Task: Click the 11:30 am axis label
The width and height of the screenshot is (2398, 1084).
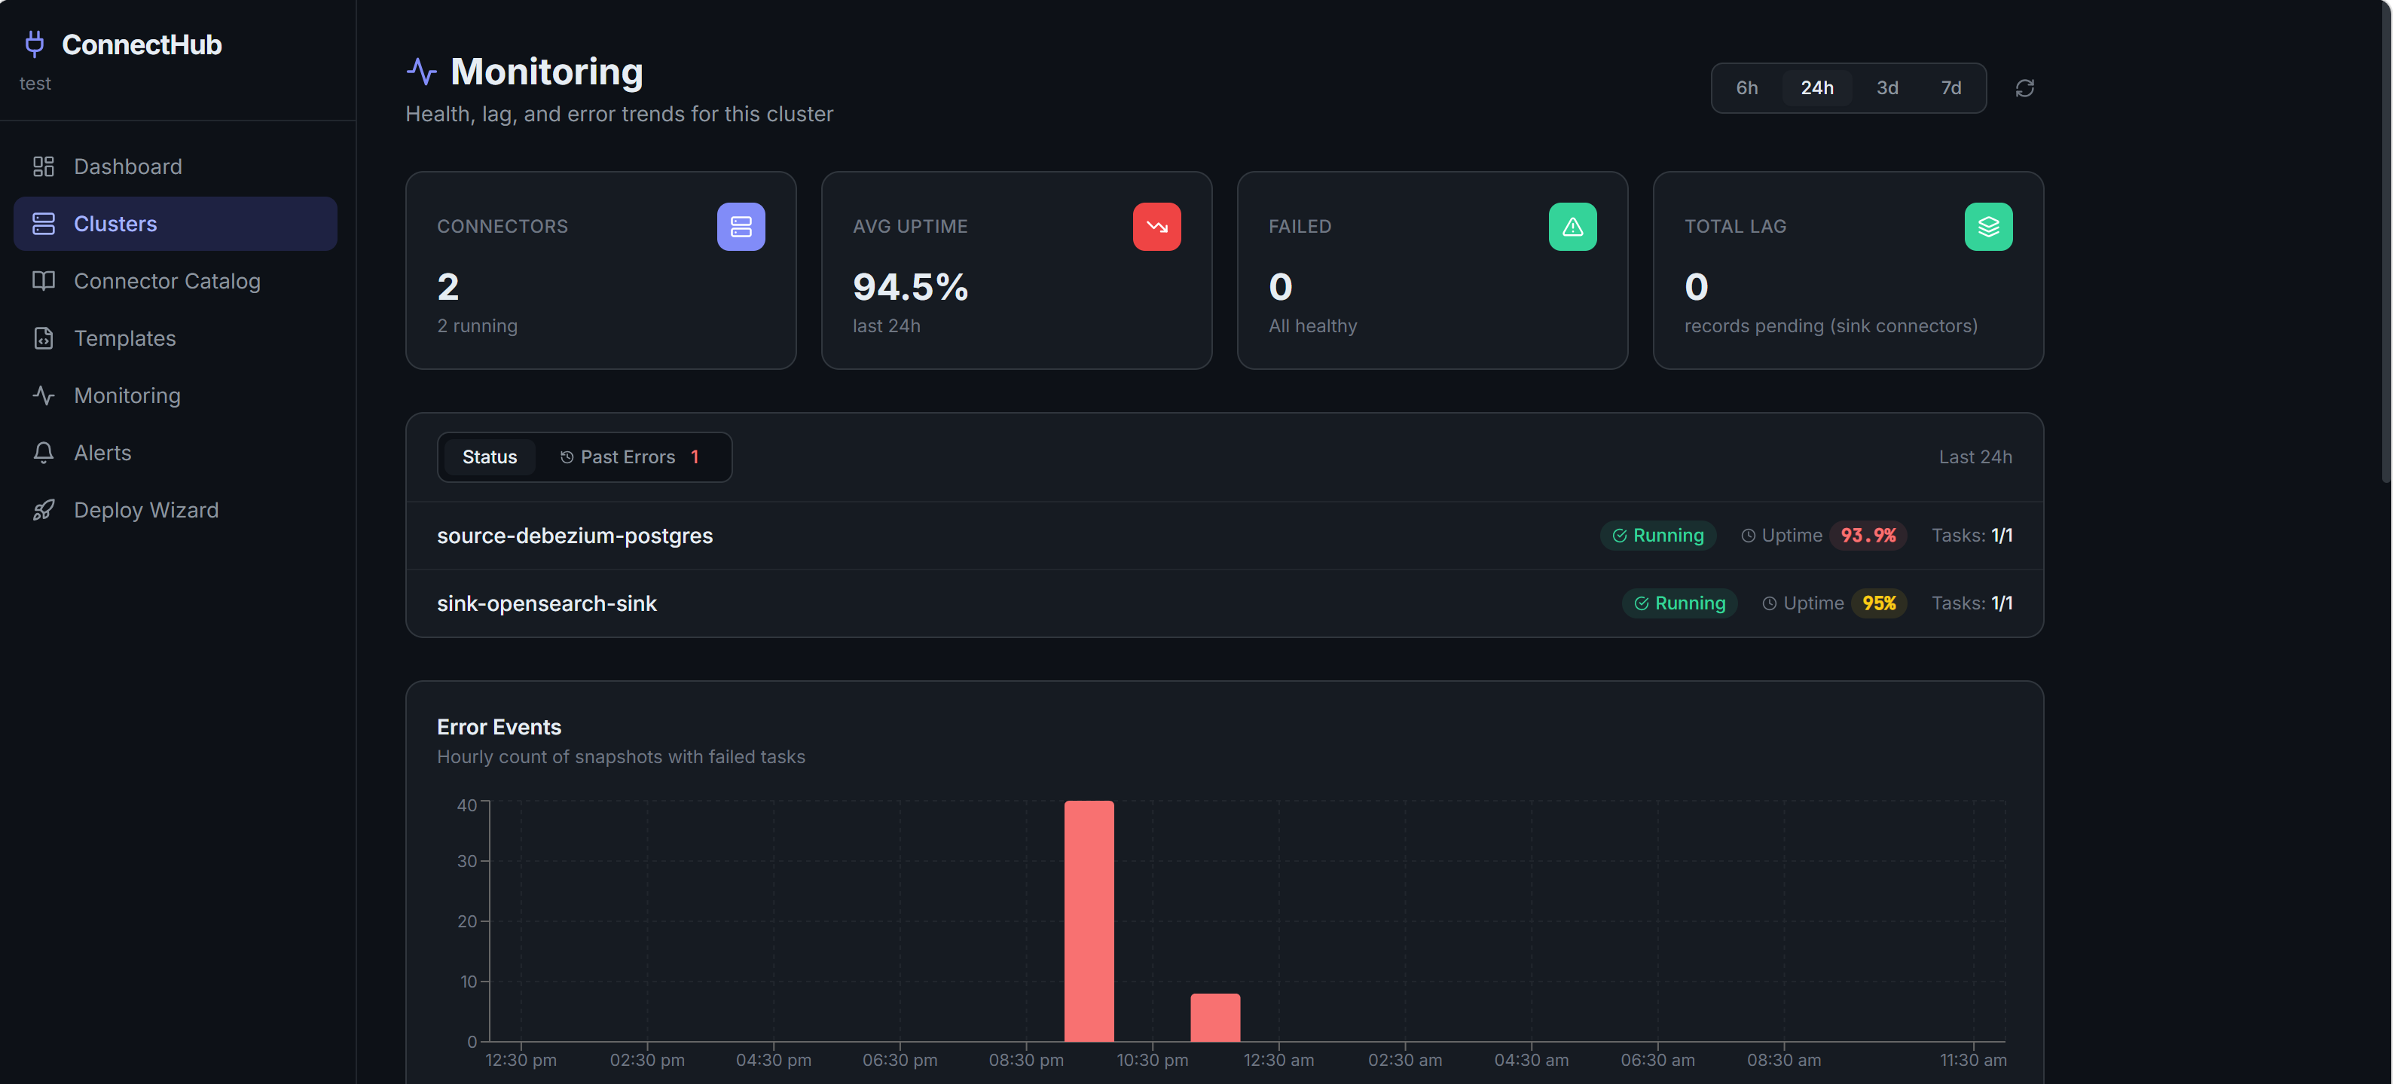Action: [x=1972, y=1060]
